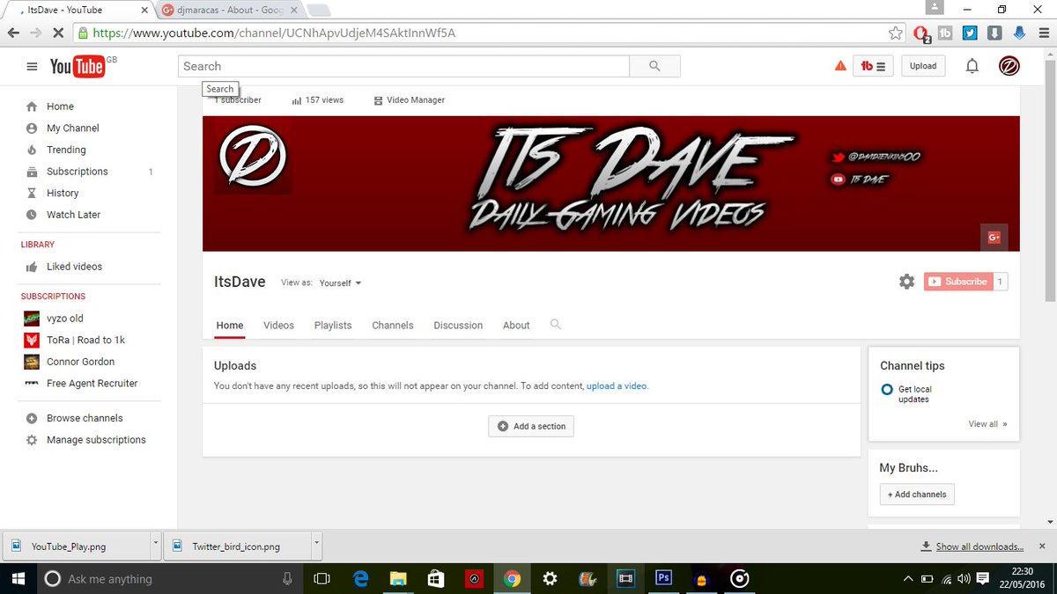Open the TubeBuddy menu button
Viewport: 1057px width, 594px height.
[x=874, y=66]
